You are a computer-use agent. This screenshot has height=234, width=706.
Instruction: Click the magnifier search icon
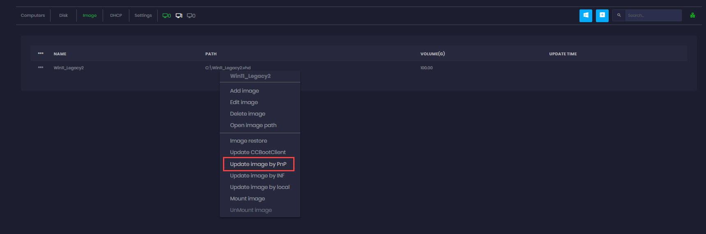point(619,16)
